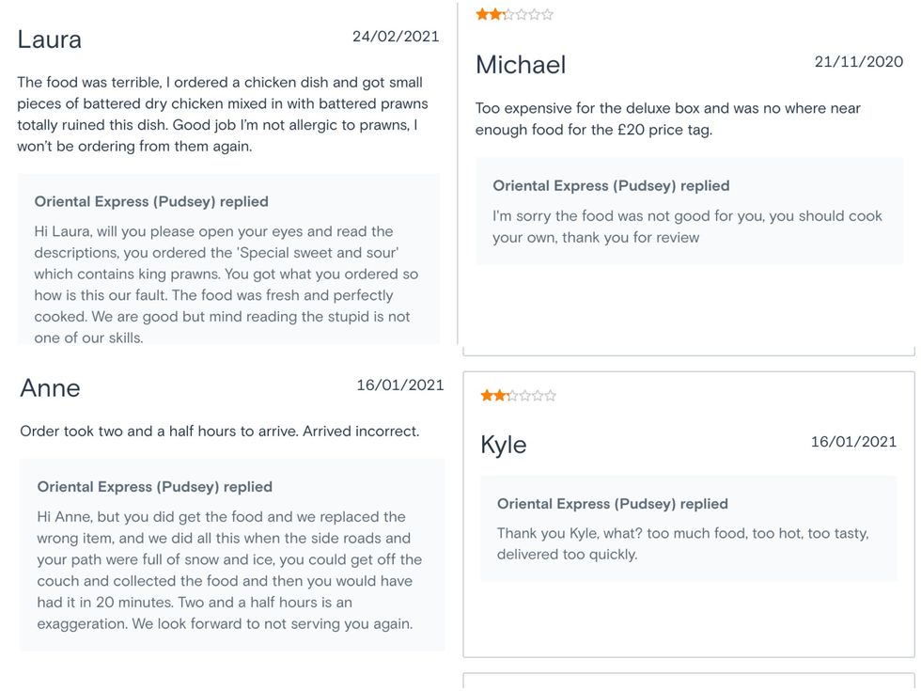921x691 pixels.
Task: Click the restaurant reply heading under Kyle's review
Action: [x=613, y=504]
